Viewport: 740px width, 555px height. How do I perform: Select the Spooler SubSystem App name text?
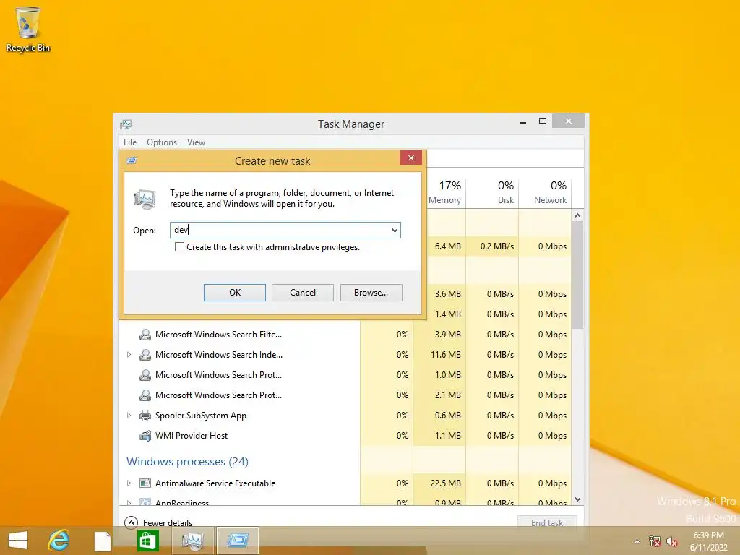[x=201, y=416]
